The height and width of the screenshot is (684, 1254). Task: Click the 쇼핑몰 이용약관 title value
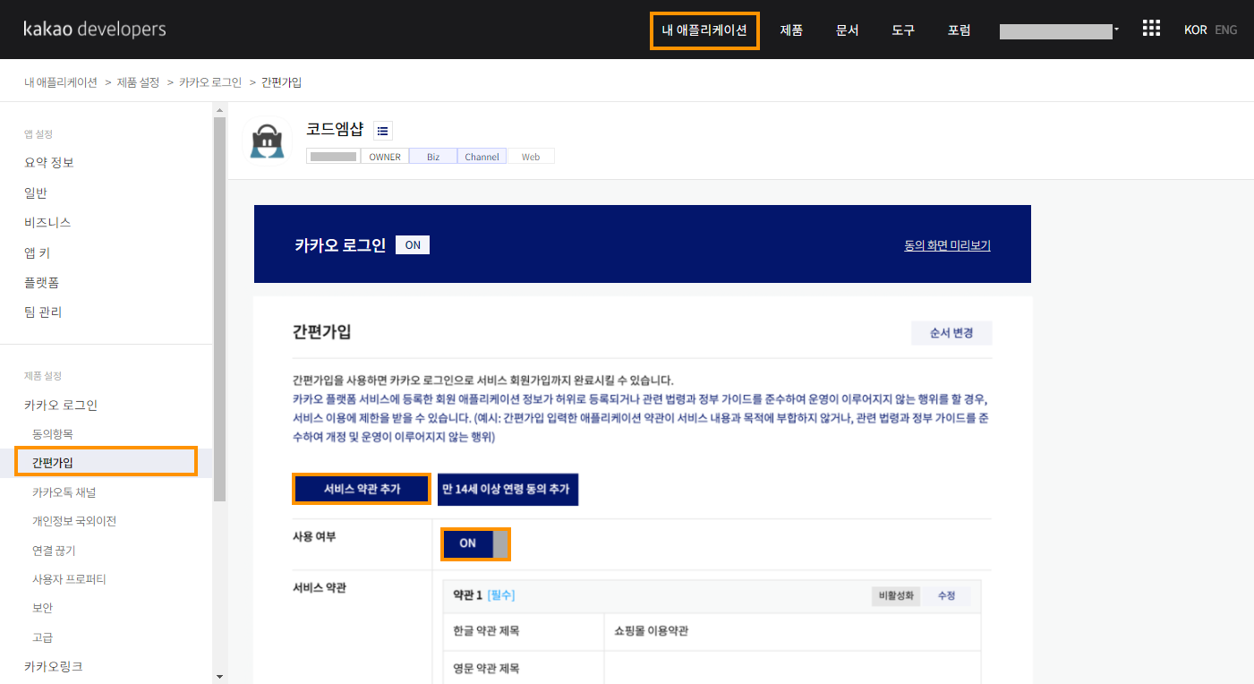pyautogui.click(x=652, y=631)
